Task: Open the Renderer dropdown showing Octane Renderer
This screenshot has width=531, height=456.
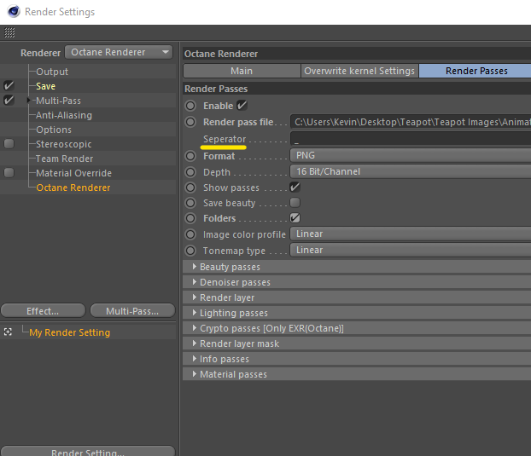Action: tap(119, 52)
